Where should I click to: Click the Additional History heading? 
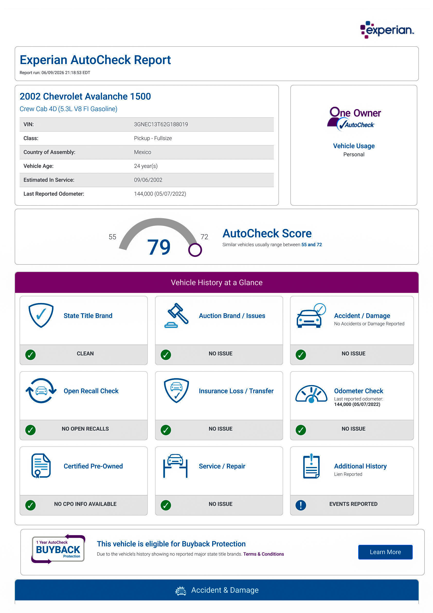[360, 466]
